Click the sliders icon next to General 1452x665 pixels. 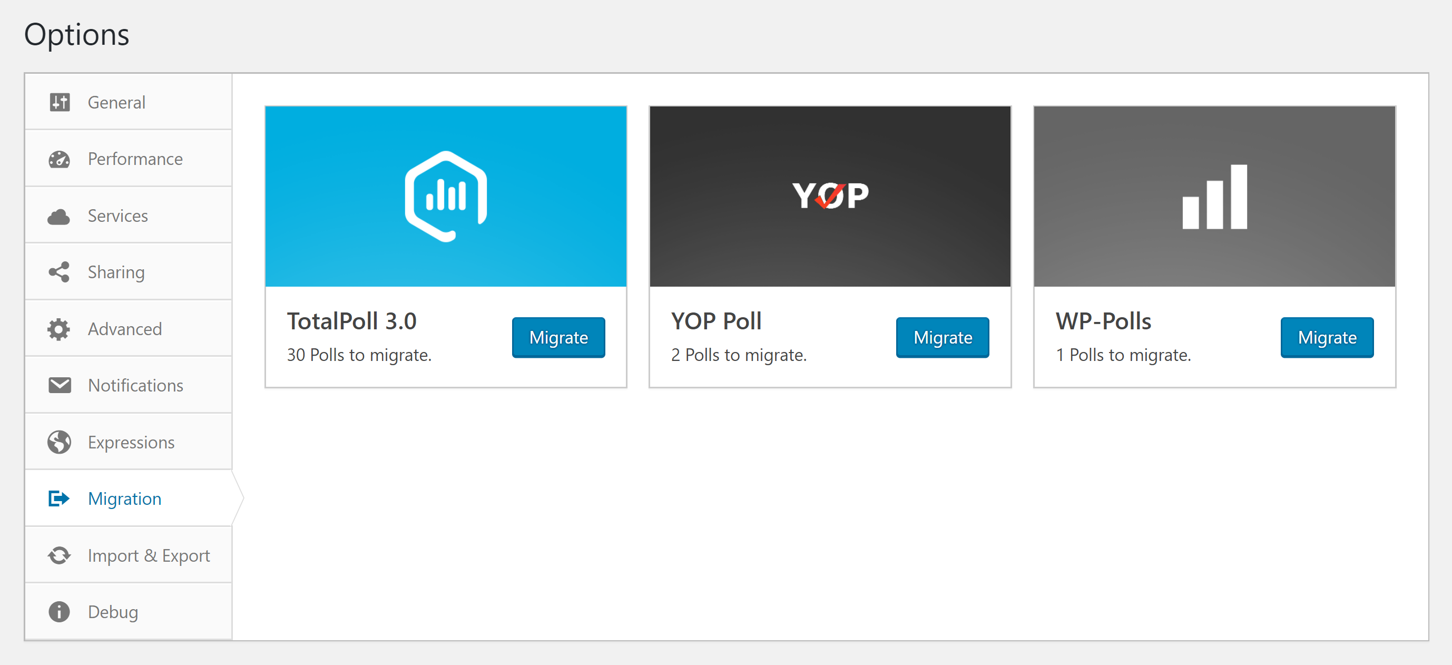59,102
